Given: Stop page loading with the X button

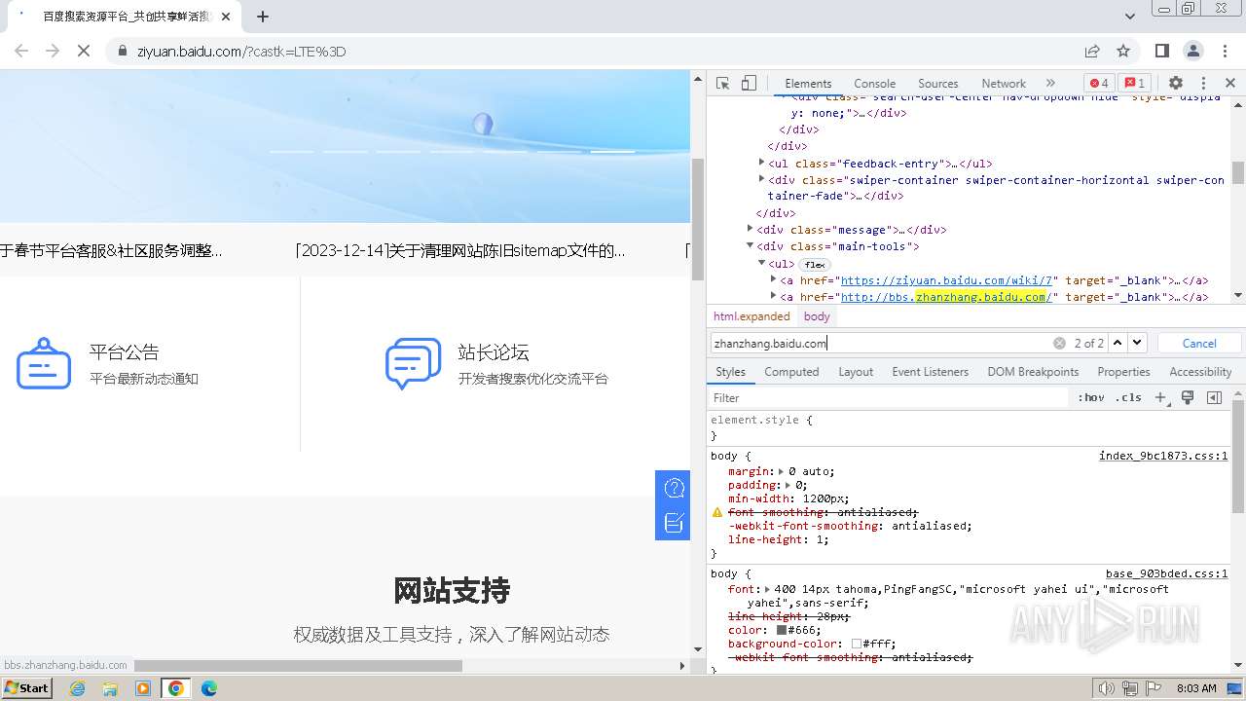Looking at the screenshot, I should (x=84, y=51).
